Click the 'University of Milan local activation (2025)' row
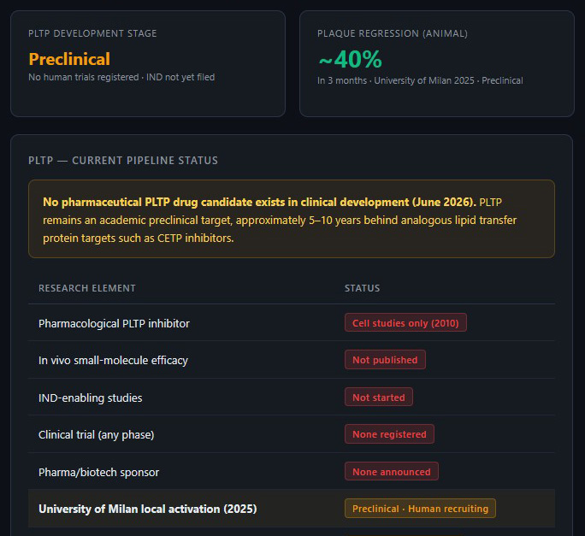This screenshot has height=536, width=585. click(292, 509)
